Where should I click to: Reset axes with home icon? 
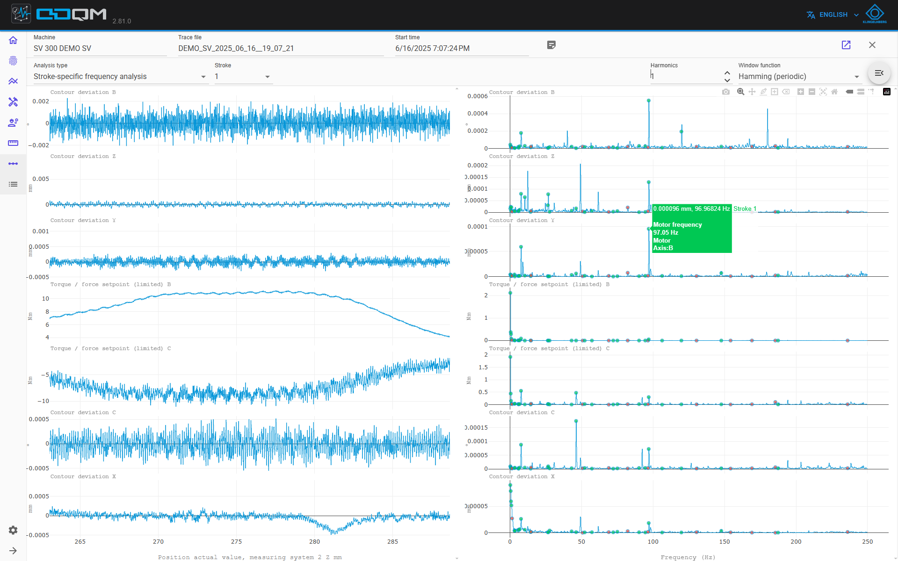[834, 92]
